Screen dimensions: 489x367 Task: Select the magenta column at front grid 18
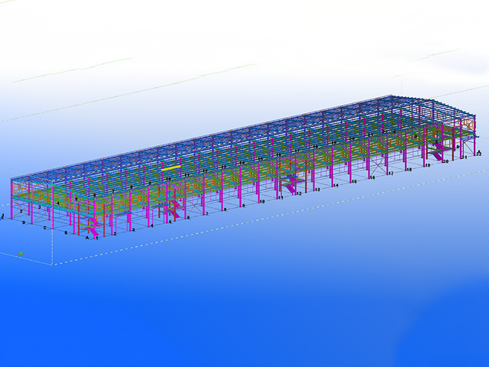tap(405, 151)
